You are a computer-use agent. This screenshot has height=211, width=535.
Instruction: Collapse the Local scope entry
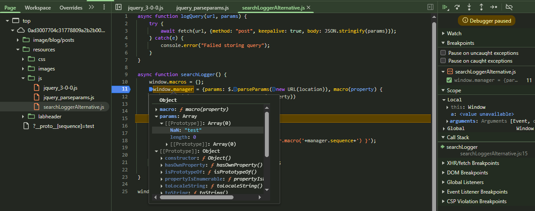point(444,100)
